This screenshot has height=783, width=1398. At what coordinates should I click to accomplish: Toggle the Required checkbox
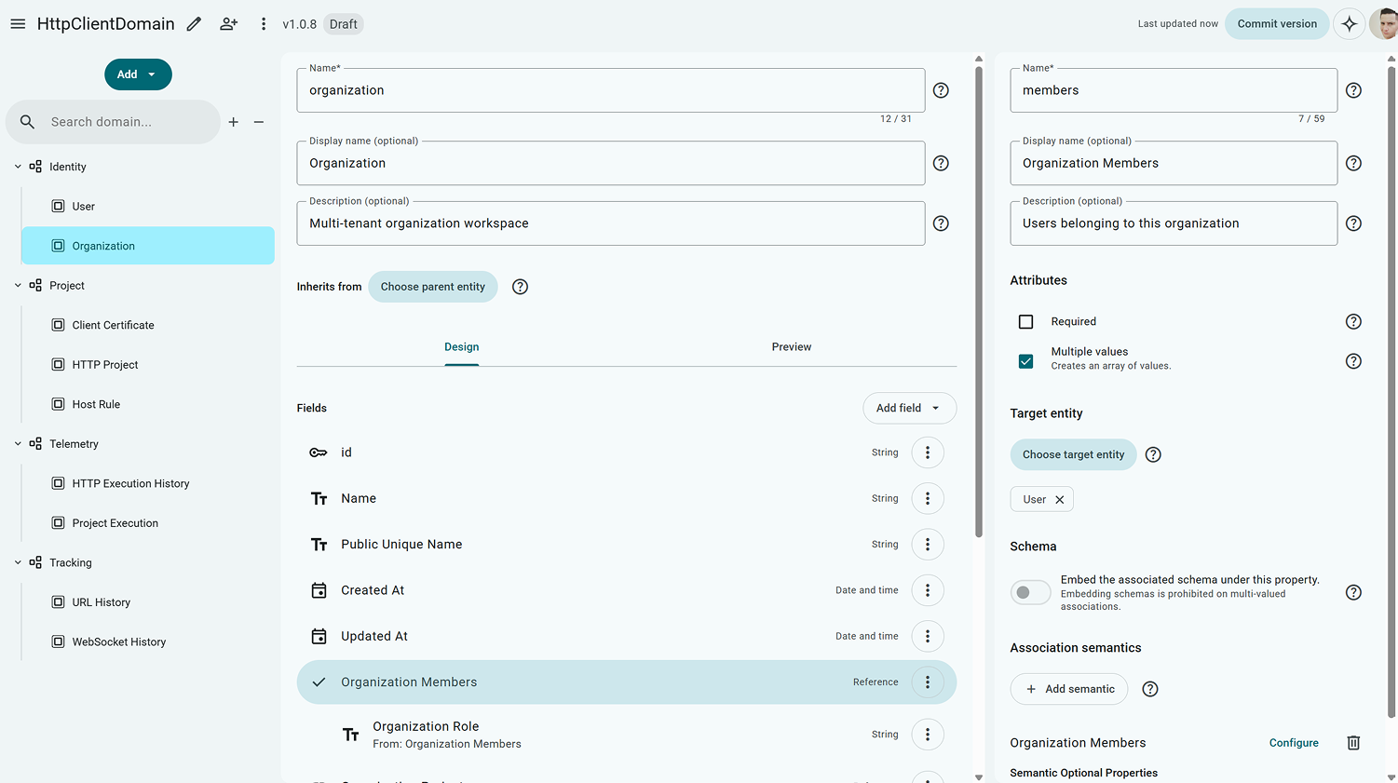(x=1025, y=322)
